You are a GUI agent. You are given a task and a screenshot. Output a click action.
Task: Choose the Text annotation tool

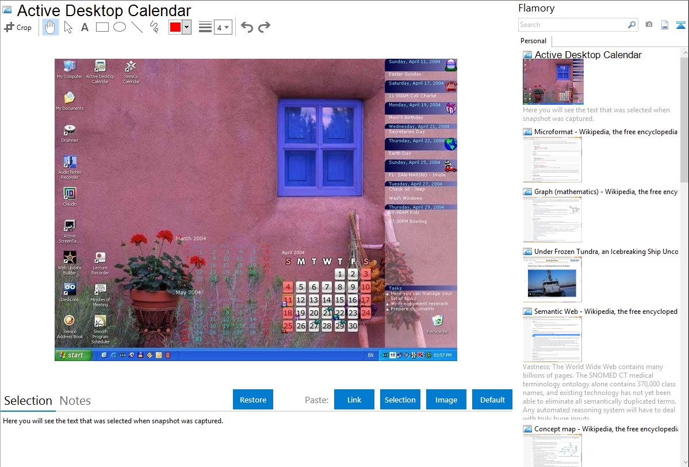pyautogui.click(x=85, y=27)
